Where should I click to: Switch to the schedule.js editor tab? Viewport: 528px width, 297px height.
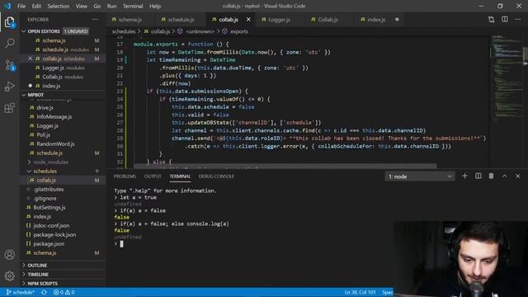coord(181,20)
